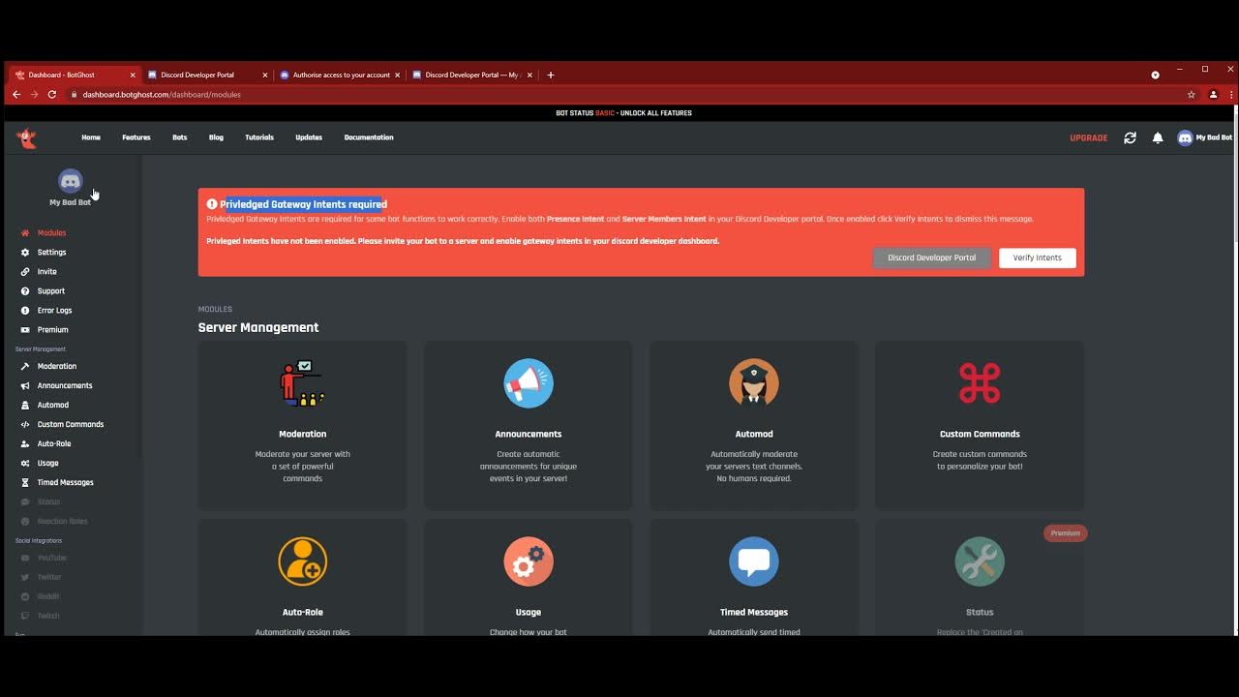Open Auto-Role in the sidebar
This screenshot has width=1239, height=697.
54,443
